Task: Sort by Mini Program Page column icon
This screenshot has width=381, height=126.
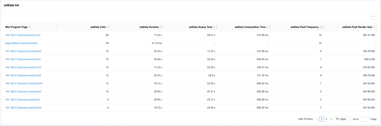Action: click(29, 27)
